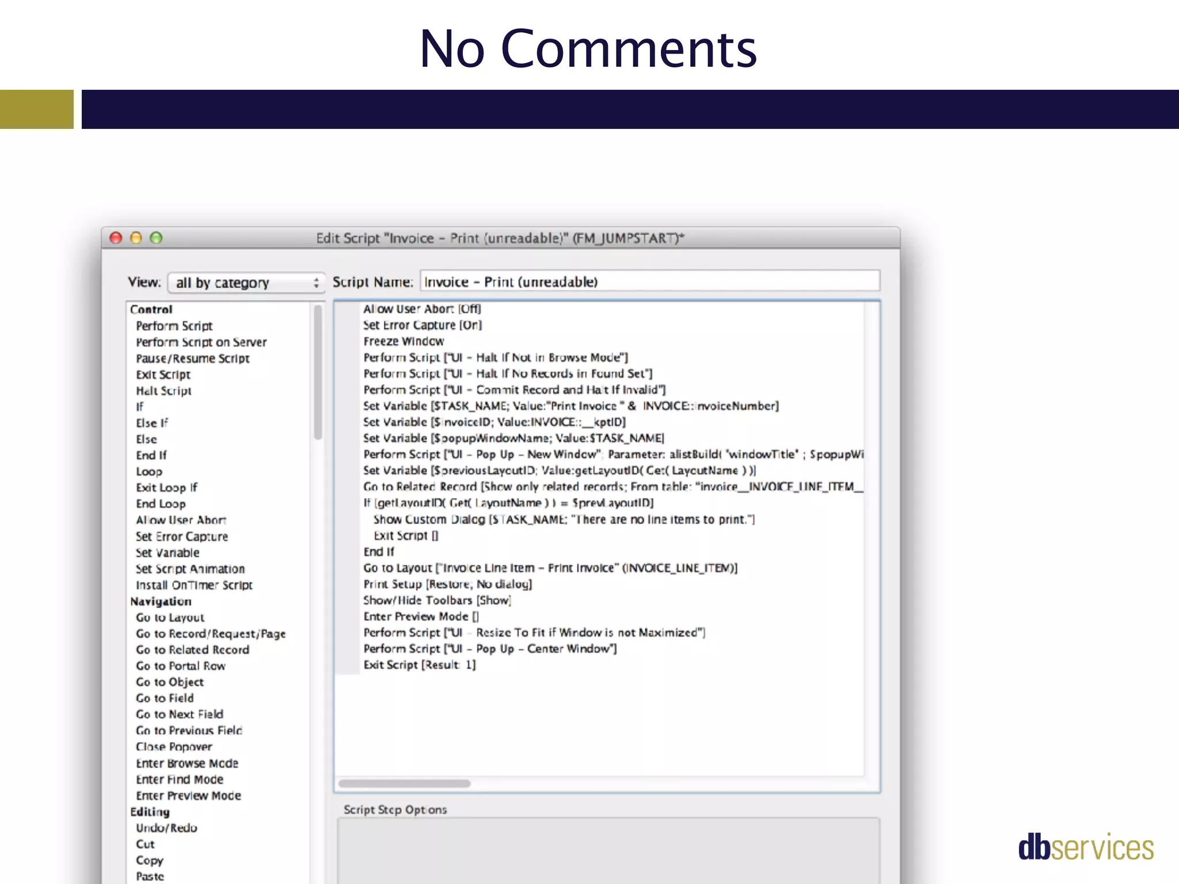Select 'Perform Script' in the Control list

[x=174, y=326]
